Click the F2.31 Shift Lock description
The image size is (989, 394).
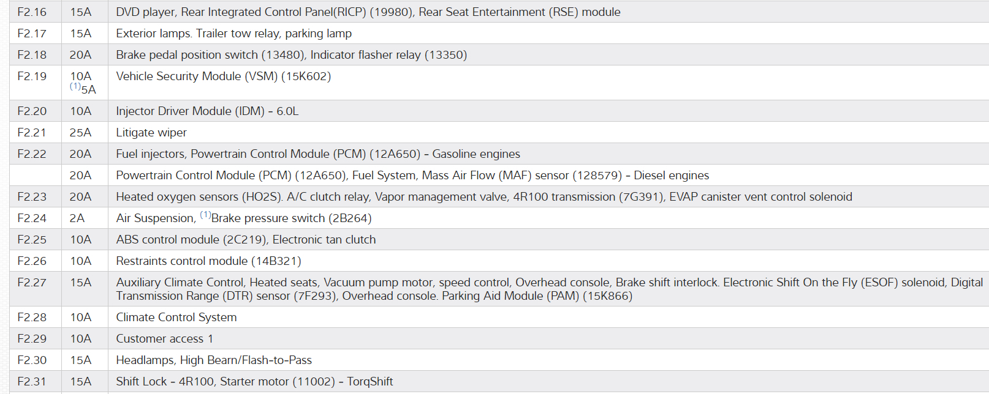(254, 382)
